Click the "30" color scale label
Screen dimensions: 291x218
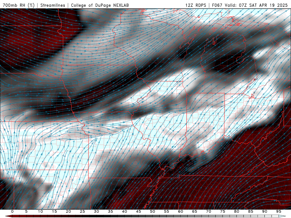click(x=96, y=211)
